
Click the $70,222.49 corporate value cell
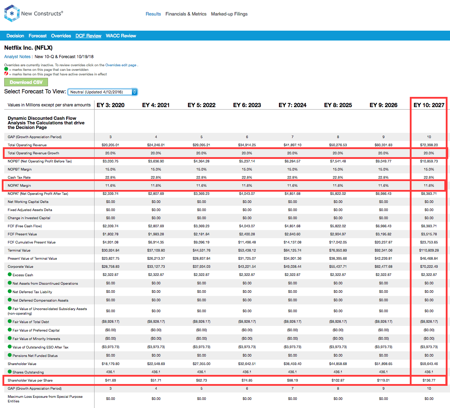coord(429,267)
